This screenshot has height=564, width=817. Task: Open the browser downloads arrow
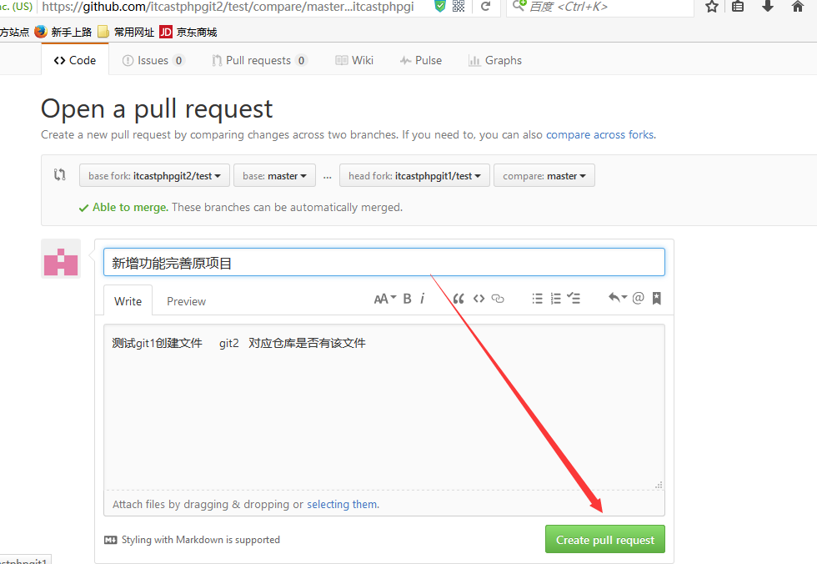coord(768,6)
